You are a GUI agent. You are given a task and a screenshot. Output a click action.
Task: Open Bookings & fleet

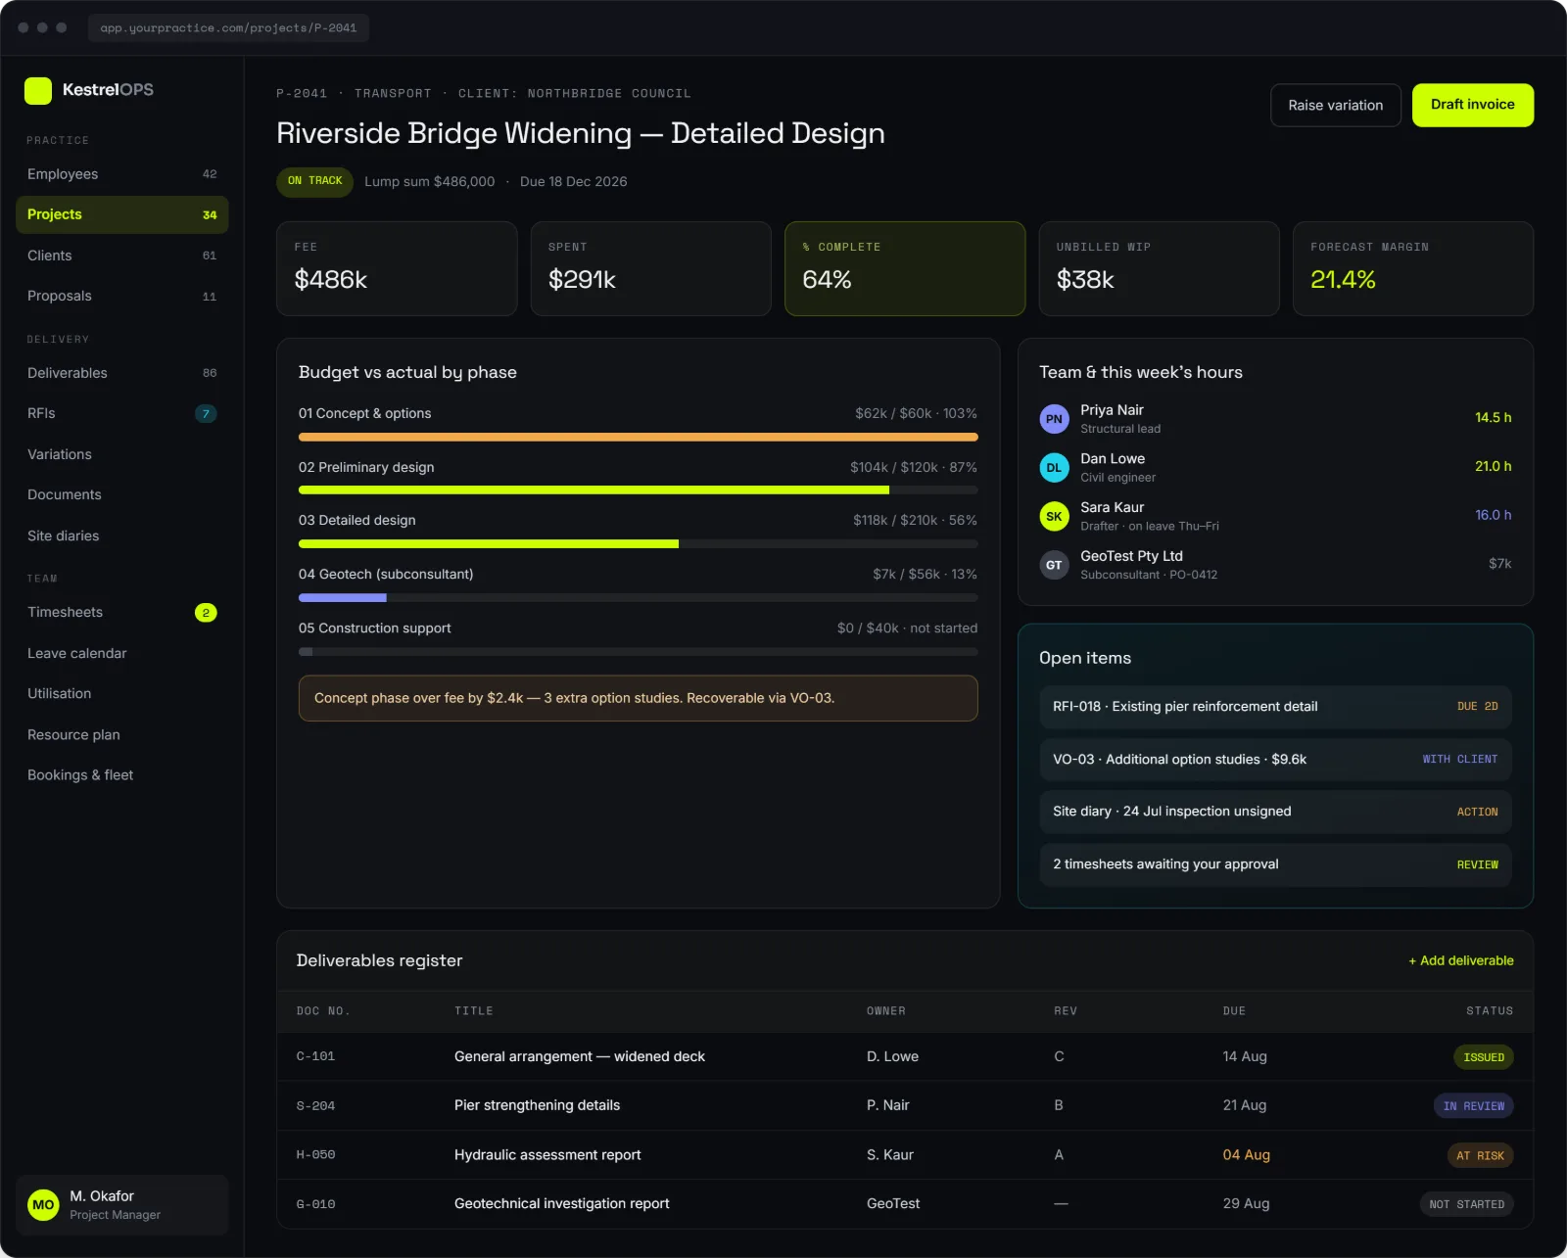coord(121,774)
